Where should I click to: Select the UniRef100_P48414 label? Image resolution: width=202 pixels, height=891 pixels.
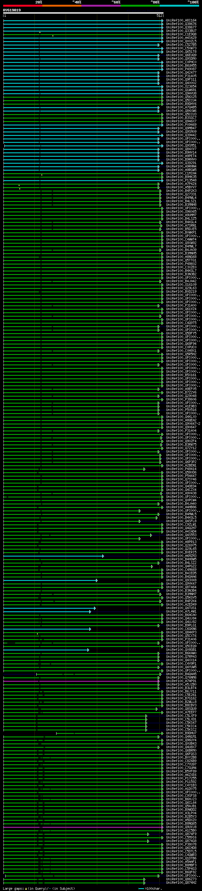tap(181, 469)
